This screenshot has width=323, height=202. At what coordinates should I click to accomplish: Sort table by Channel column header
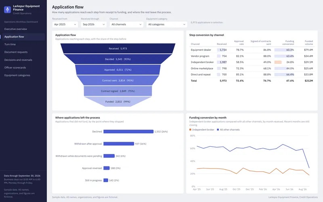[x=195, y=44]
